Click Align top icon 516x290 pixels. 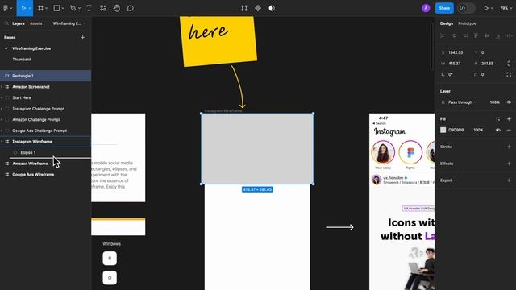(x=476, y=35)
